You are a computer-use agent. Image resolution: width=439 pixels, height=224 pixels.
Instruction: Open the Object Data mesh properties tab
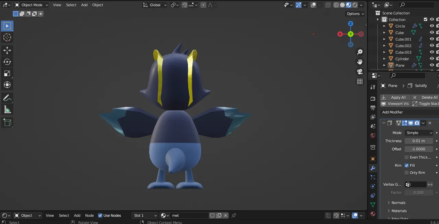coord(373,205)
